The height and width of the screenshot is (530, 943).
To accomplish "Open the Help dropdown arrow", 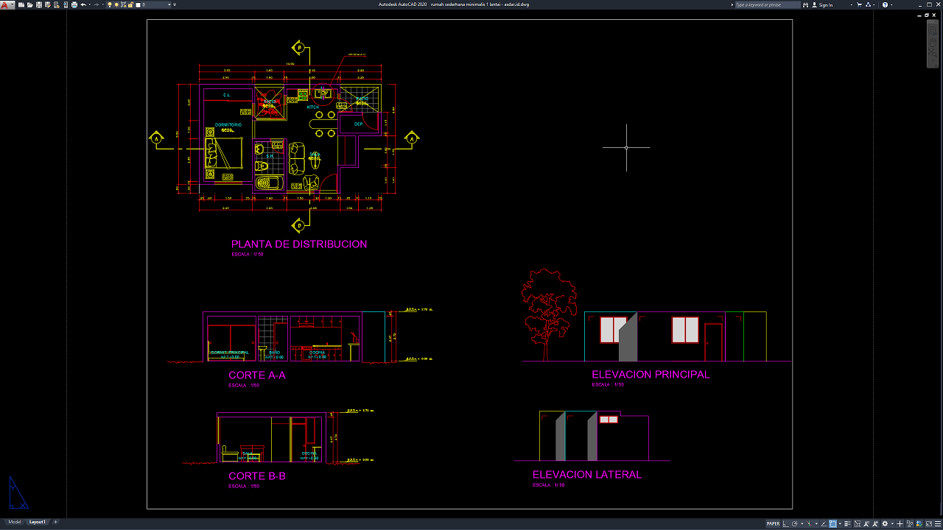I will coord(891,4).
